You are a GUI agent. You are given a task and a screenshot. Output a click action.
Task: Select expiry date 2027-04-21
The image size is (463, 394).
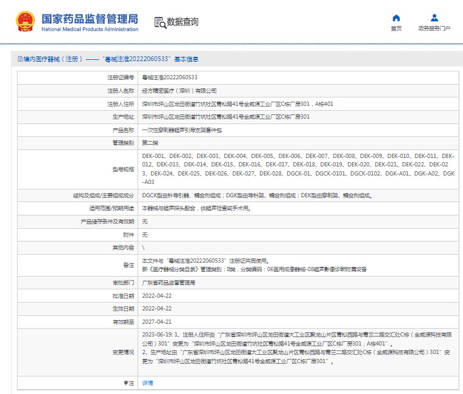pos(157,322)
